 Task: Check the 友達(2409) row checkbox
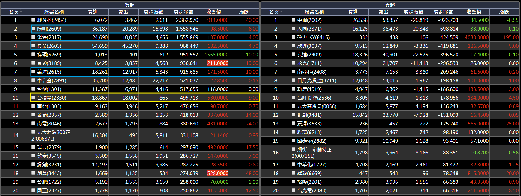pyautogui.click(x=293, y=54)
